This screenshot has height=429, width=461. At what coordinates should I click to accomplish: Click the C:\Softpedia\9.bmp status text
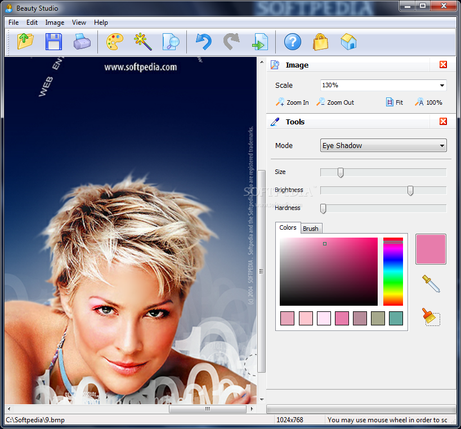(x=35, y=420)
